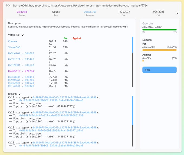Click the 11/28/2023 end date
184x155 pixels.
[158, 12]
